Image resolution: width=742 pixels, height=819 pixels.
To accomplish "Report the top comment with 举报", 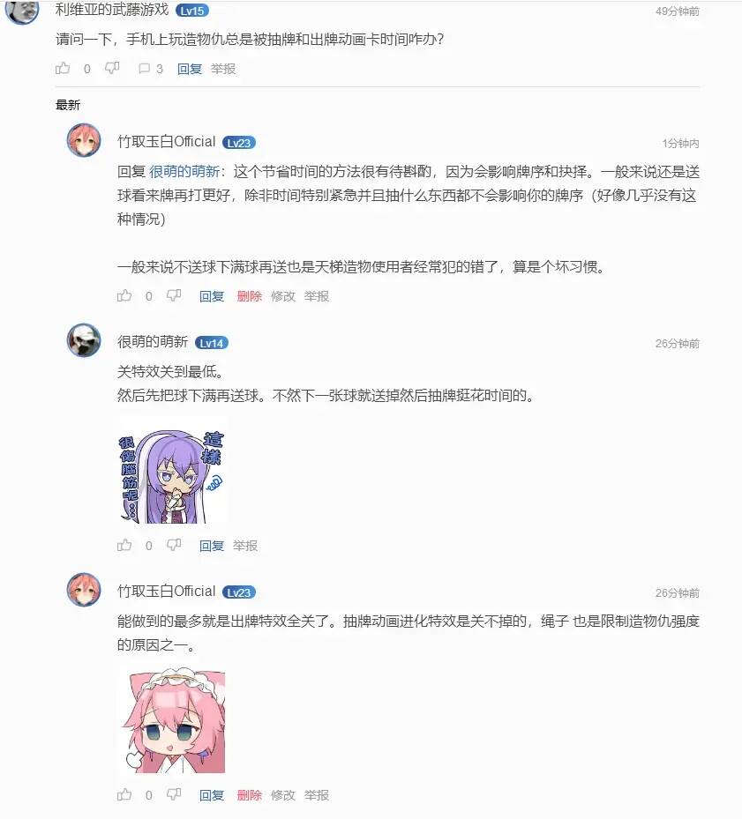I will 223,69.
